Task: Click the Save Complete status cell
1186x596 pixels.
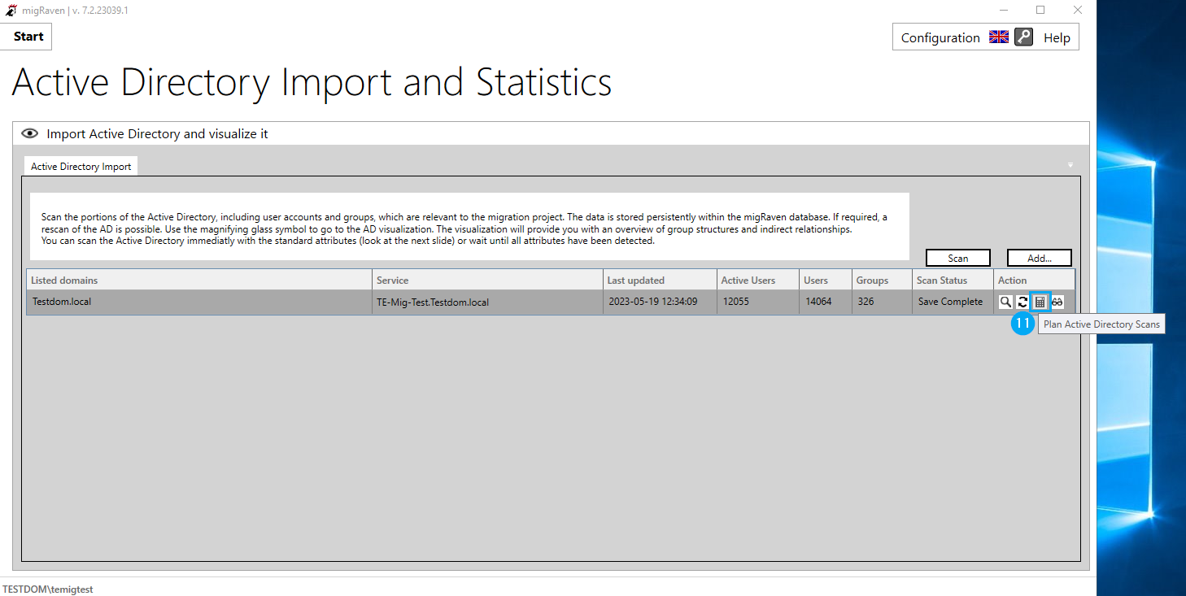Action: (x=953, y=302)
